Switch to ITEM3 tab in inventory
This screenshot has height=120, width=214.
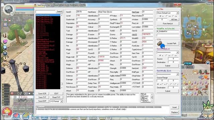(190, 67)
